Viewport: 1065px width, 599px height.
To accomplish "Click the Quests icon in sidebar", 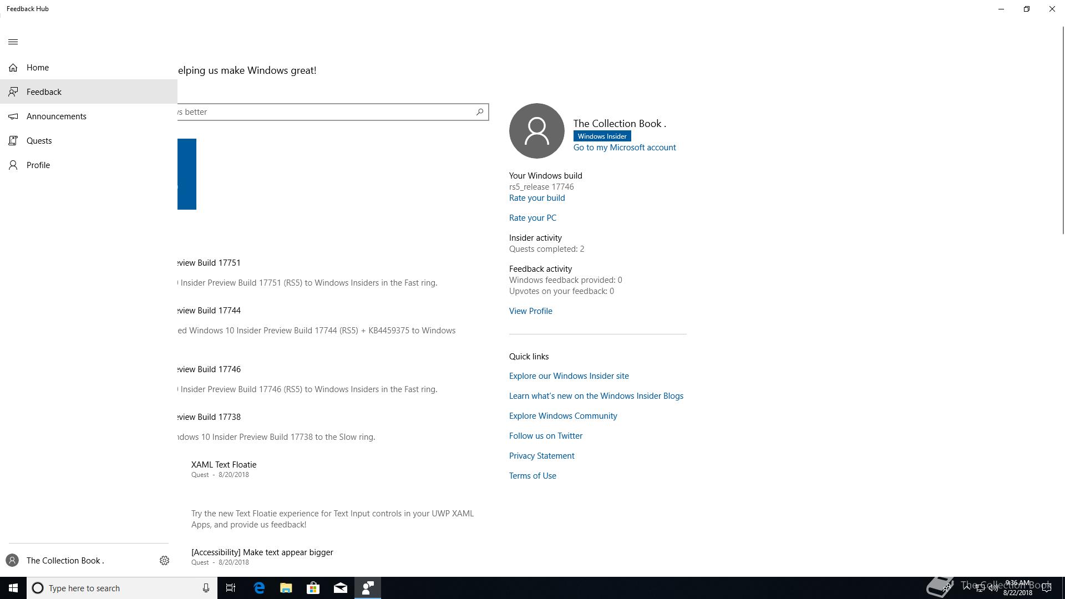I will point(13,141).
